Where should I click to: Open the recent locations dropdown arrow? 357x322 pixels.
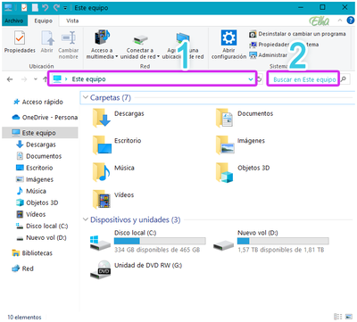pos(36,79)
